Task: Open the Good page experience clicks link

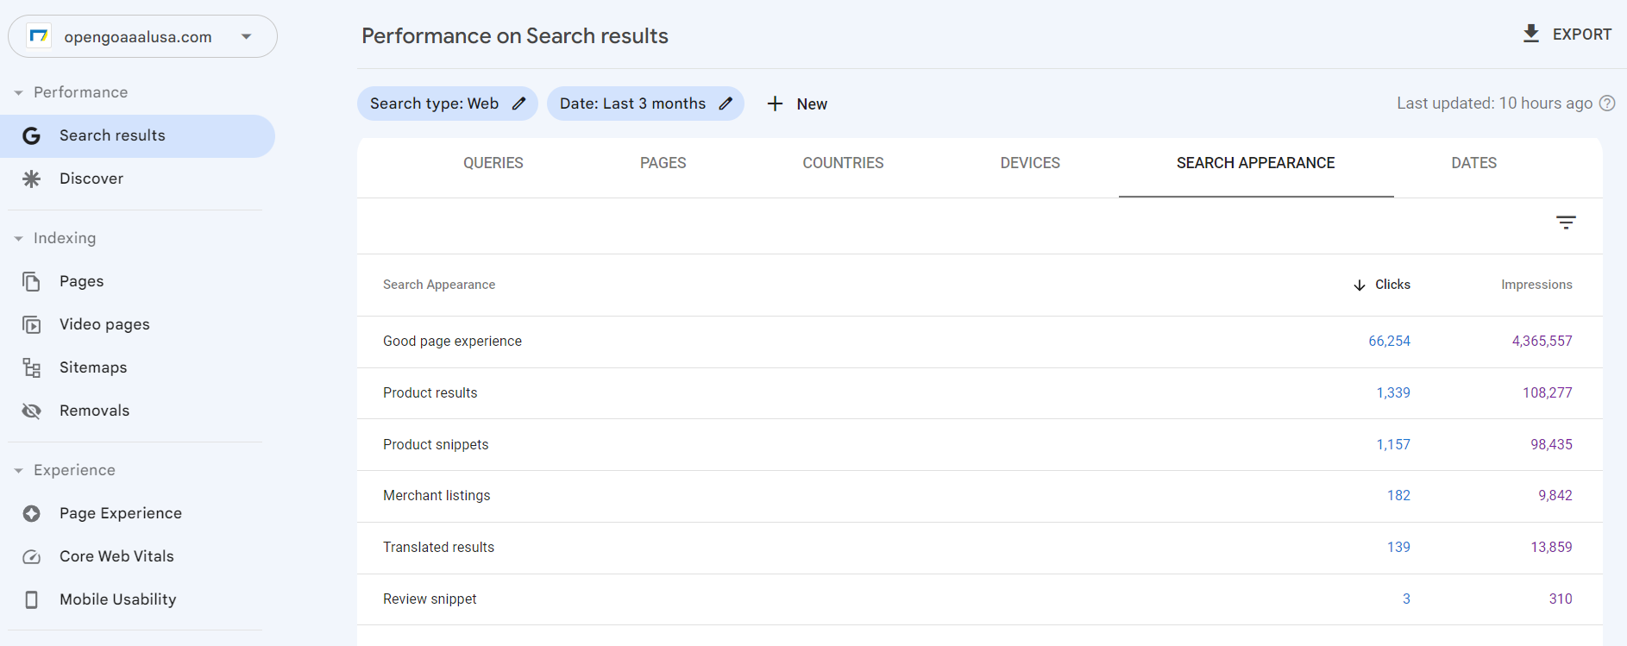Action: [x=1389, y=341]
